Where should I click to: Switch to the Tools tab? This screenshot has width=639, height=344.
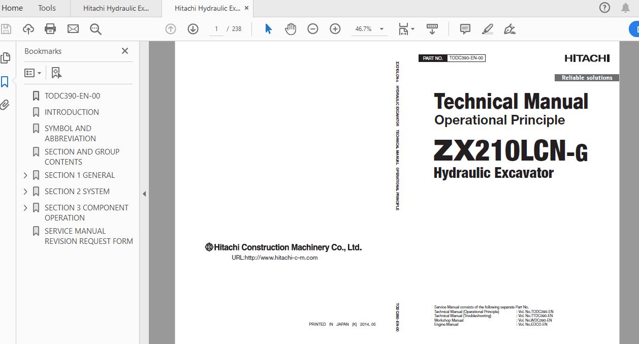tap(47, 8)
